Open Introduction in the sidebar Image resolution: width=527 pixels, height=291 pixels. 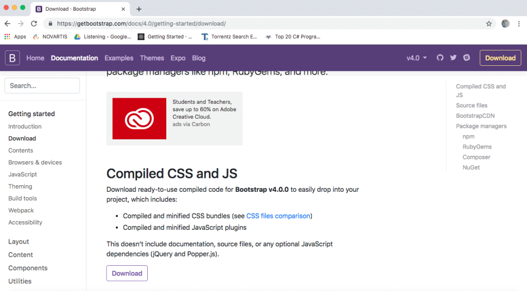point(25,126)
